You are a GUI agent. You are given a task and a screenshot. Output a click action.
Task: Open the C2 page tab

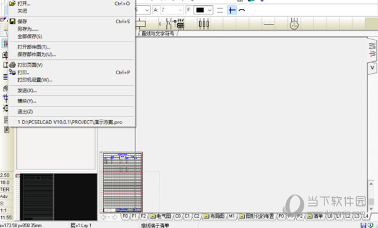point(197,216)
